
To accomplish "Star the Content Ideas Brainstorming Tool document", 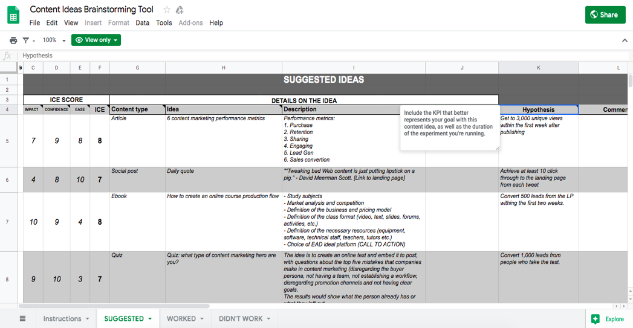I will [167, 10].
